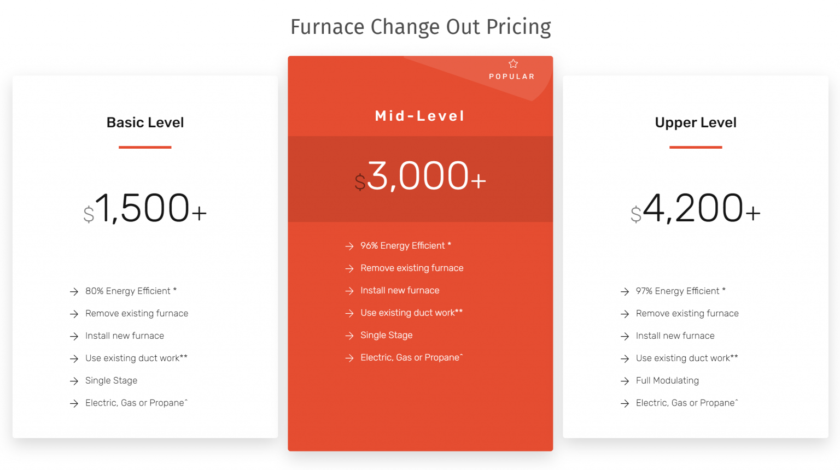Select the arrow beside 96% Energy Efficient
The height and width of the screenshot is (470, 840).
pyautogui.click(x=350, y=246)
